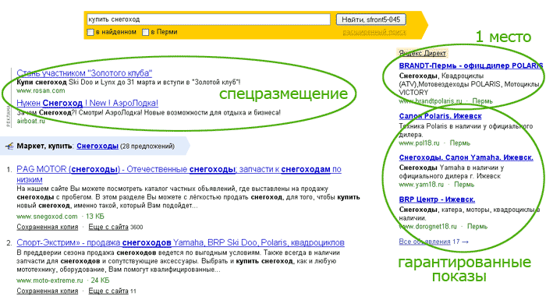Open 'Сохраненная копия' for snegoxod.com result
The width and height of the screenshot is (546, 300).
coord(48,227)
